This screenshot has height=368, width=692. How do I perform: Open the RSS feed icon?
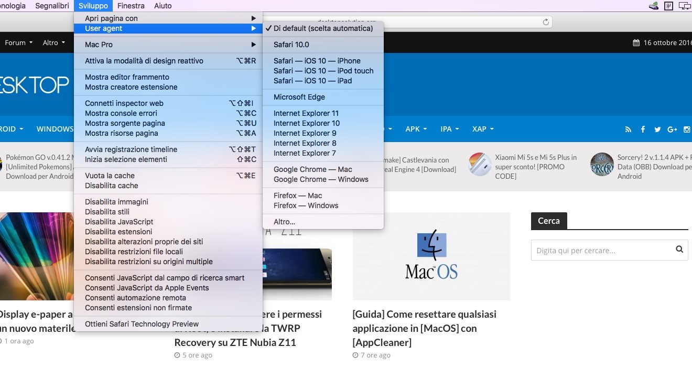[x=628, y=129]
